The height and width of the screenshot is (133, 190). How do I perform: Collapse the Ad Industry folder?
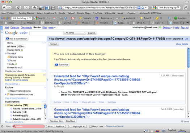(6, 105)
